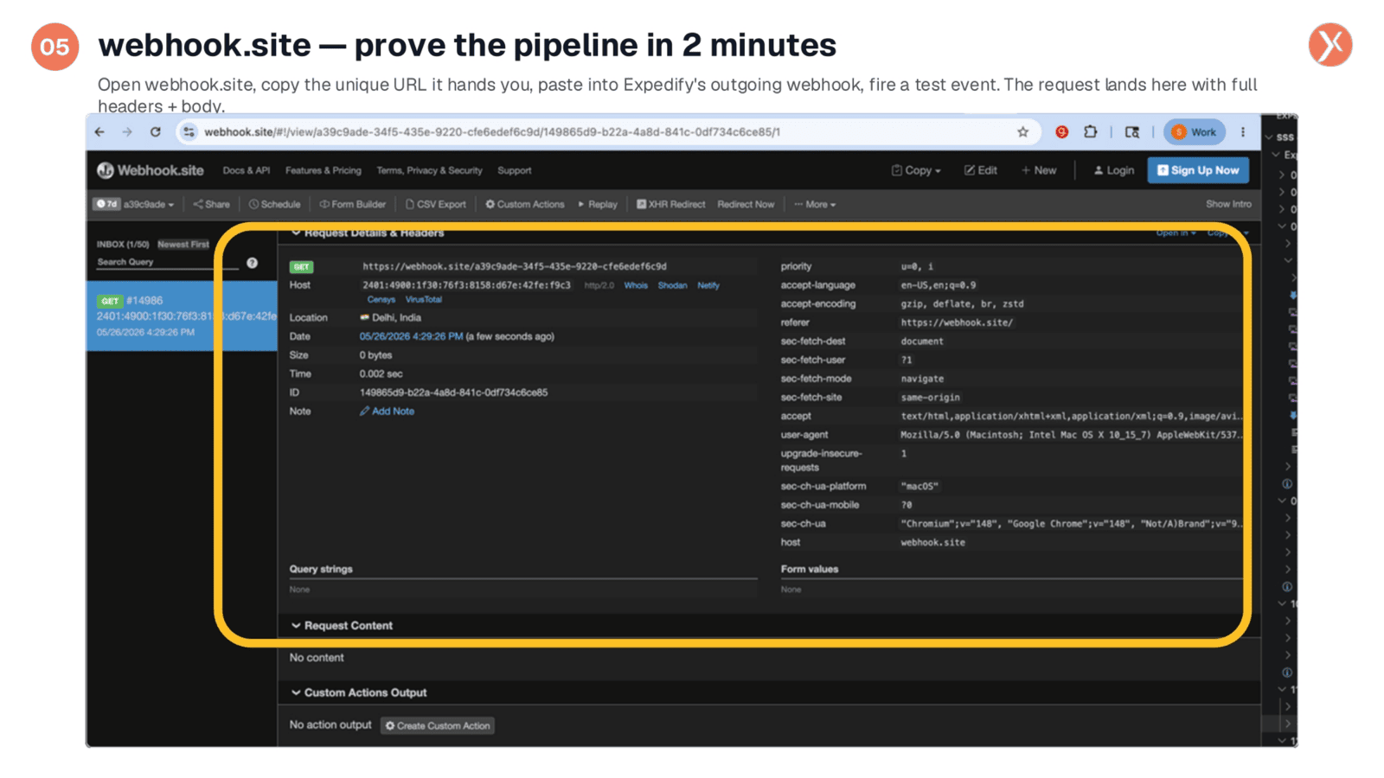This screenshot has height=778, width=1384.
Task: Select request #14986 in the inbox
Action: [x=182, y=316]
